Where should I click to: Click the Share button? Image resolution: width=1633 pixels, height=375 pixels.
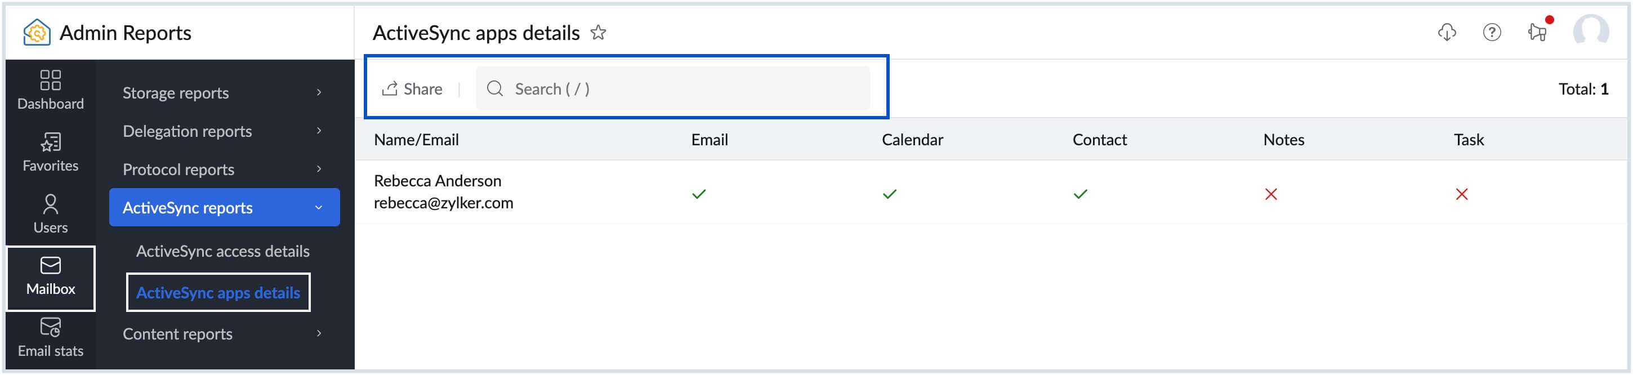click(413, 89)
